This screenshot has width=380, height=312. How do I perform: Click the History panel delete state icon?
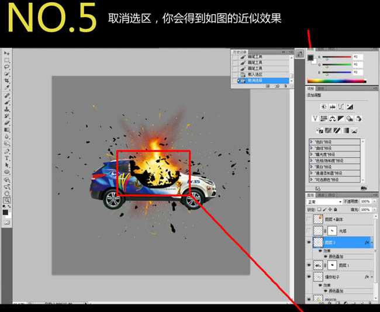point(286,86)
